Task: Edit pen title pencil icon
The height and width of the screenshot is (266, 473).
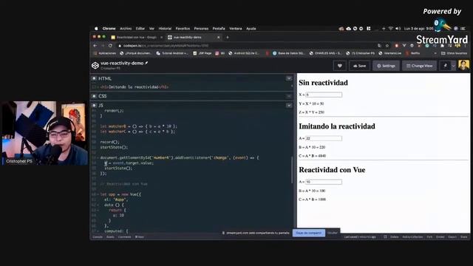Action: [146, 63]
